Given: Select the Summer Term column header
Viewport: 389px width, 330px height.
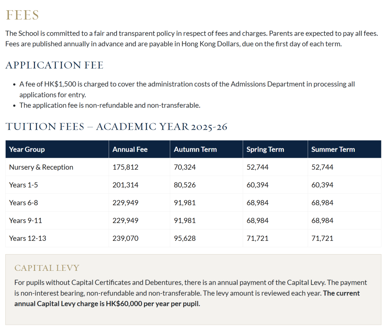Looking at the screenshot, I should [333, 149].
